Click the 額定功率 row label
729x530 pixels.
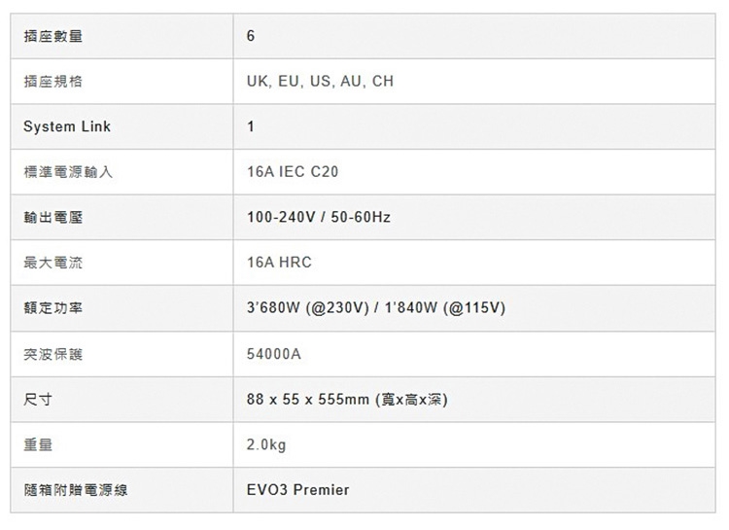[x=52, y=308]
